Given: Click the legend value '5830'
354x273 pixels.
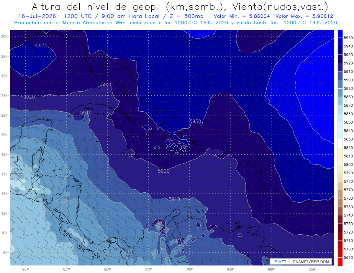Looking at the screenshot, I should coord(348,139).
